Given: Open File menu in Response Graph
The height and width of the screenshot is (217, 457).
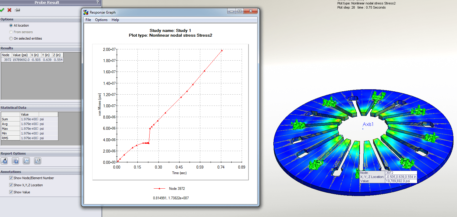Looking at the screenshot, I should 88,20.
